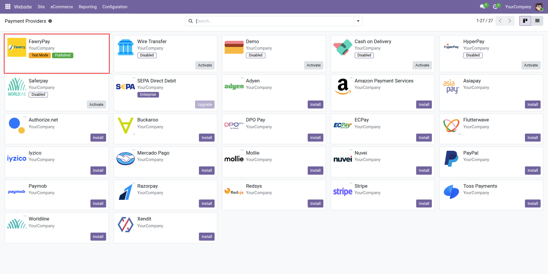Screen dimensions: 548x274
Task: Click the FawryPay Published badge
Action: point(63,55)
